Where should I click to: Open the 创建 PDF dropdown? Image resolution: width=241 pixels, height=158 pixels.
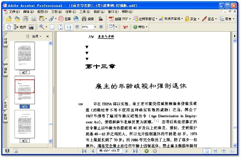click(x=119, y=19)
